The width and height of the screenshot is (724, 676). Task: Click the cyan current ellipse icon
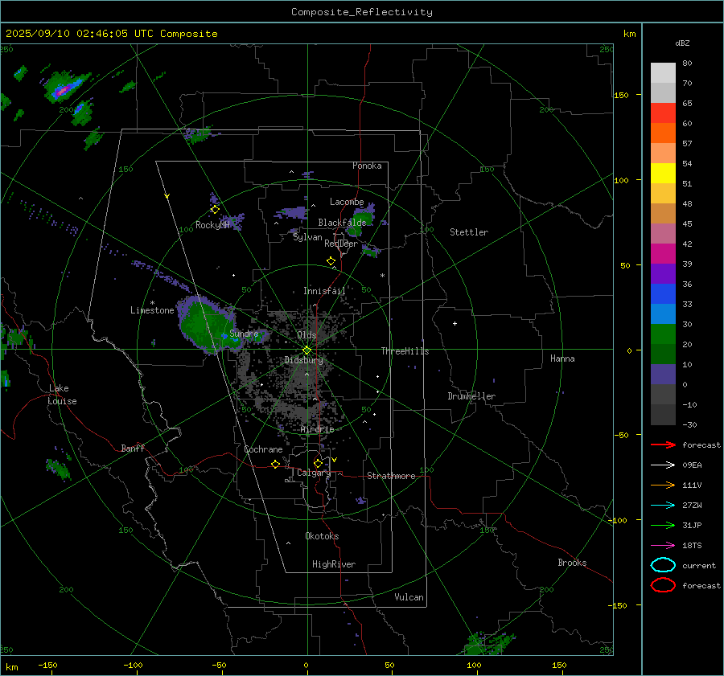coord(663,565)
